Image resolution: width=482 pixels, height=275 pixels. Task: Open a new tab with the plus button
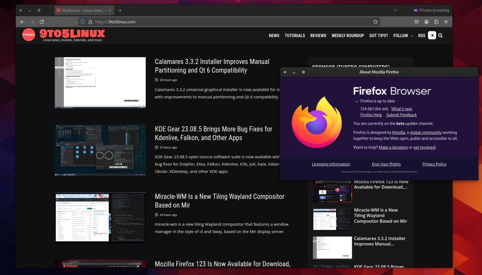[x=120, y=10]
